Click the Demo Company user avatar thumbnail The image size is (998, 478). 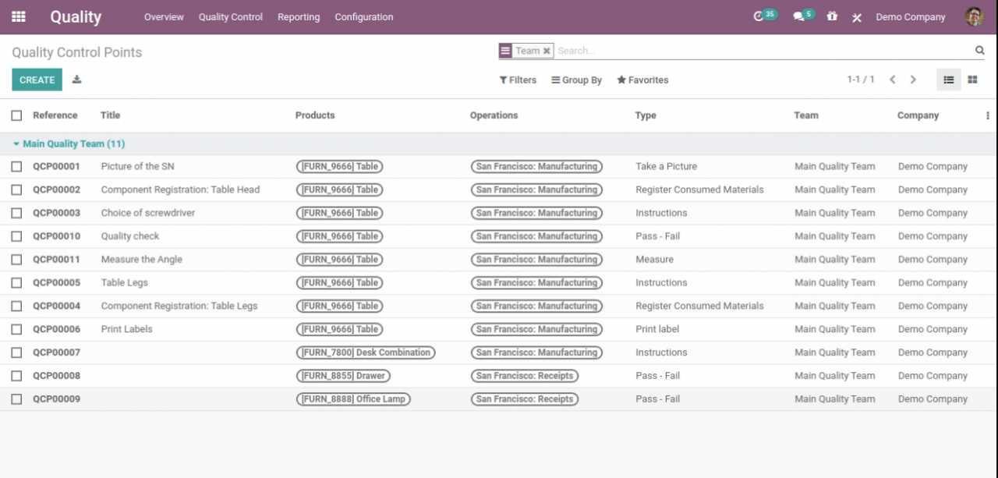tap(974, 16)
